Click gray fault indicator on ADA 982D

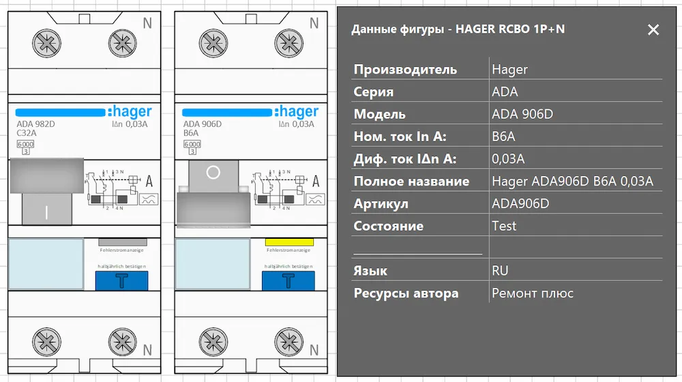click(x=123, y=242)
